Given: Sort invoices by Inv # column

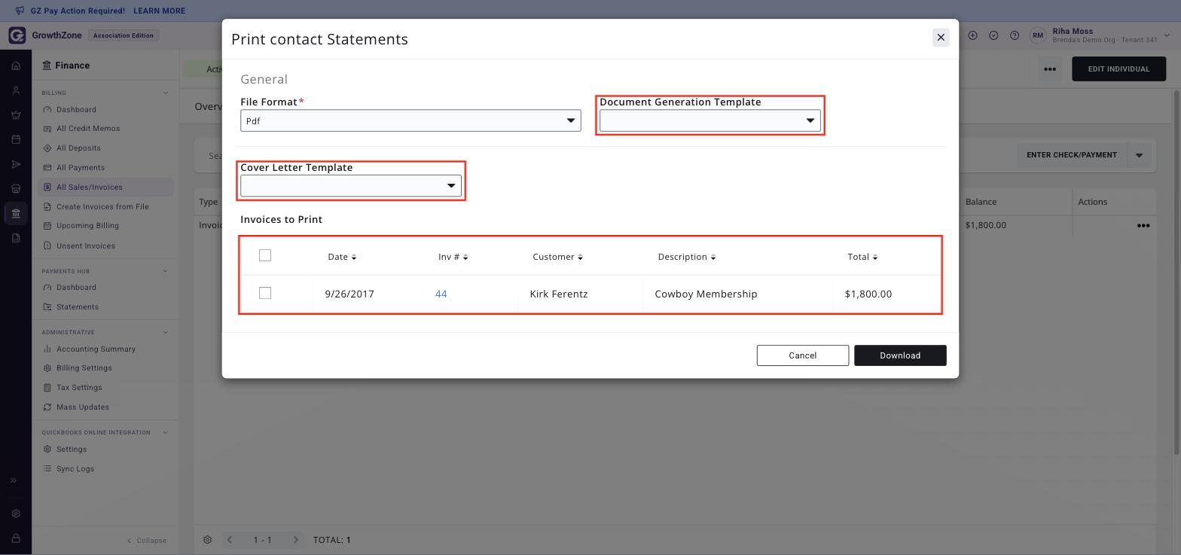Looking at the screenshot, I should coord(453,257).
